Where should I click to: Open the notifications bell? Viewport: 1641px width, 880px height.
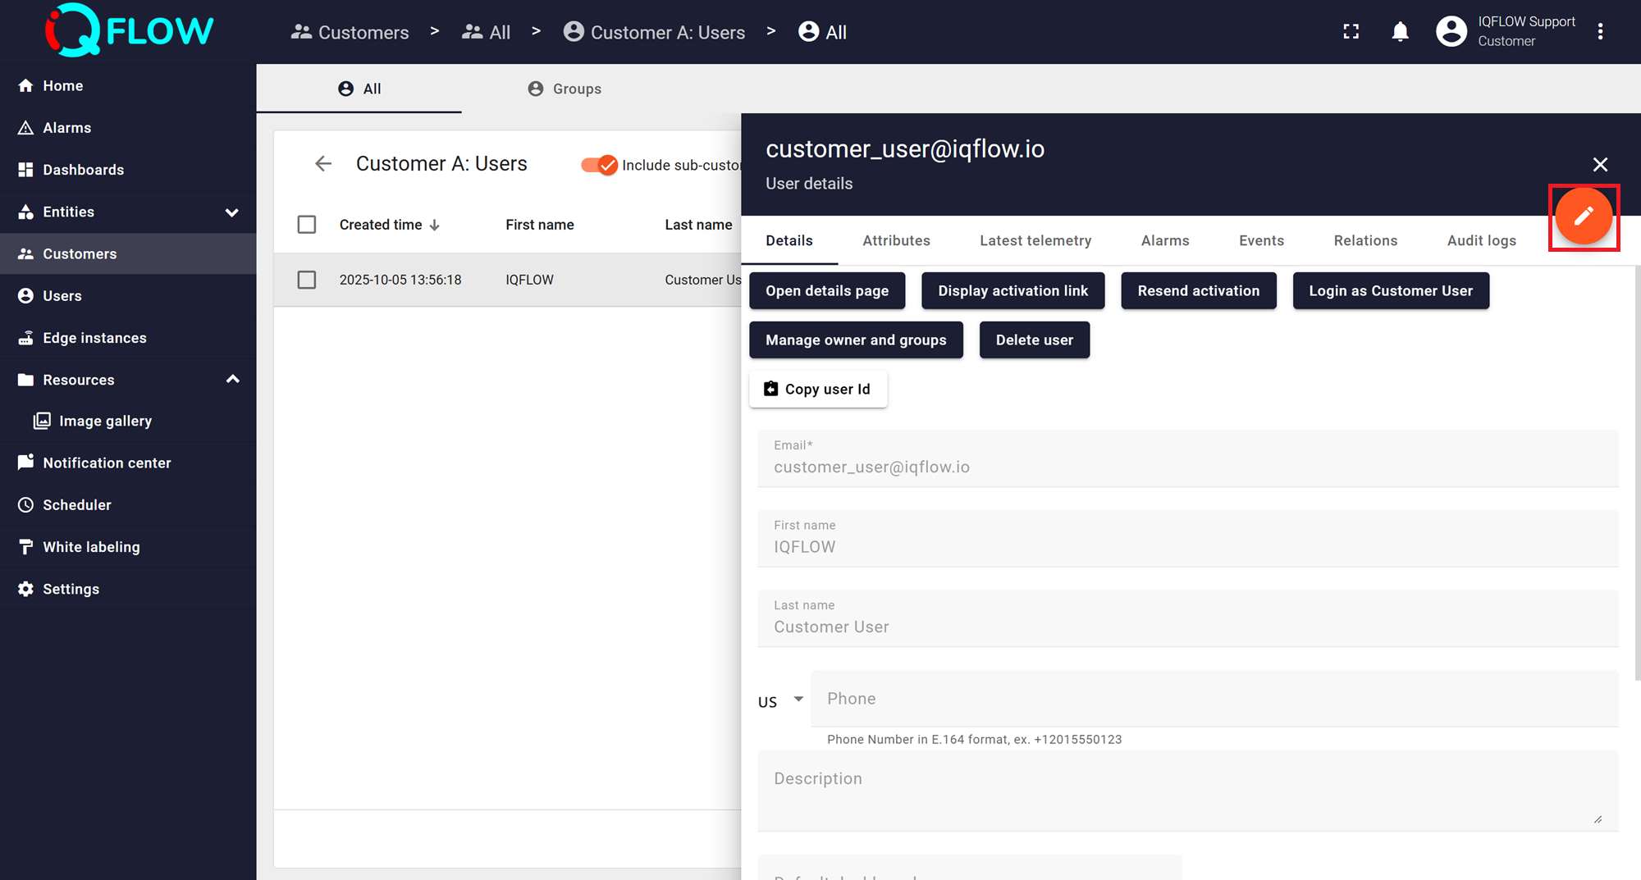pyautogui.click(x=1400, y=32)
